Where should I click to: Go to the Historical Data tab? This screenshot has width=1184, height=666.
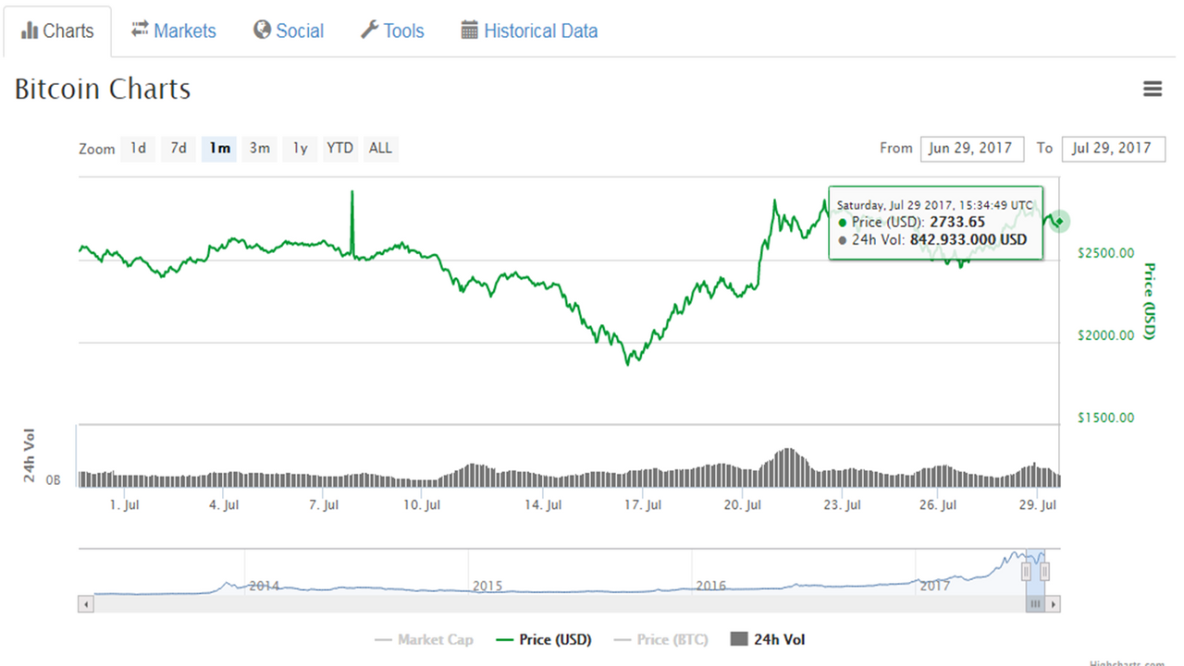click(529, 30)
